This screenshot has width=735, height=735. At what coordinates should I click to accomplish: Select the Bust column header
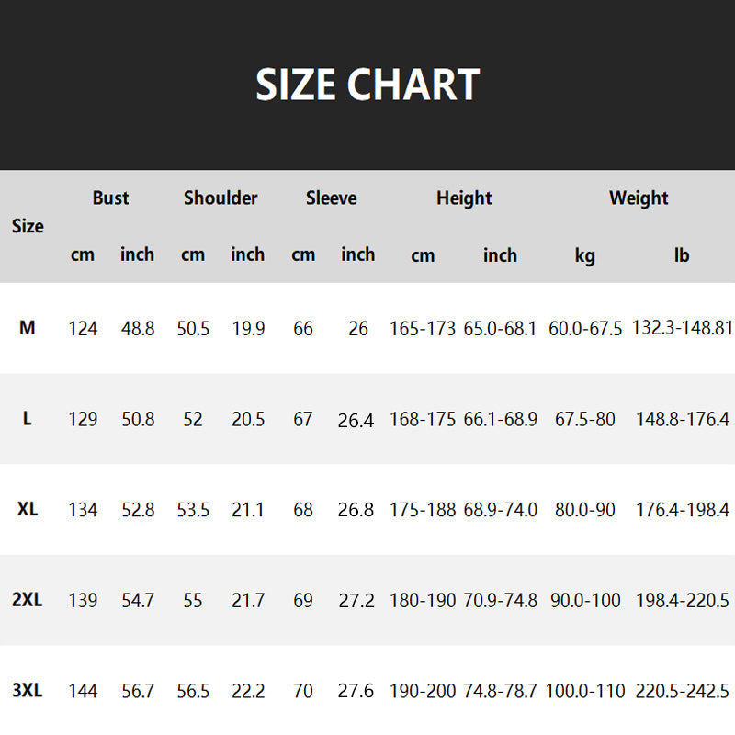click(110, 198)
